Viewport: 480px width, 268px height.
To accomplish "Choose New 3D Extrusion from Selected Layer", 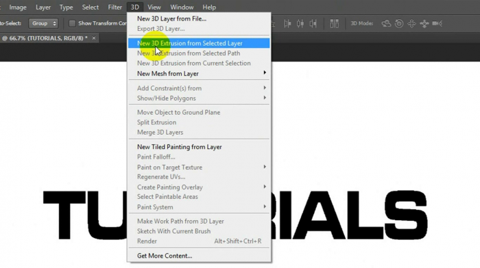I will 199,43.
